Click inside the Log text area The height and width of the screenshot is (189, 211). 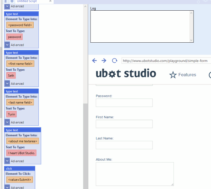point(140,26)
